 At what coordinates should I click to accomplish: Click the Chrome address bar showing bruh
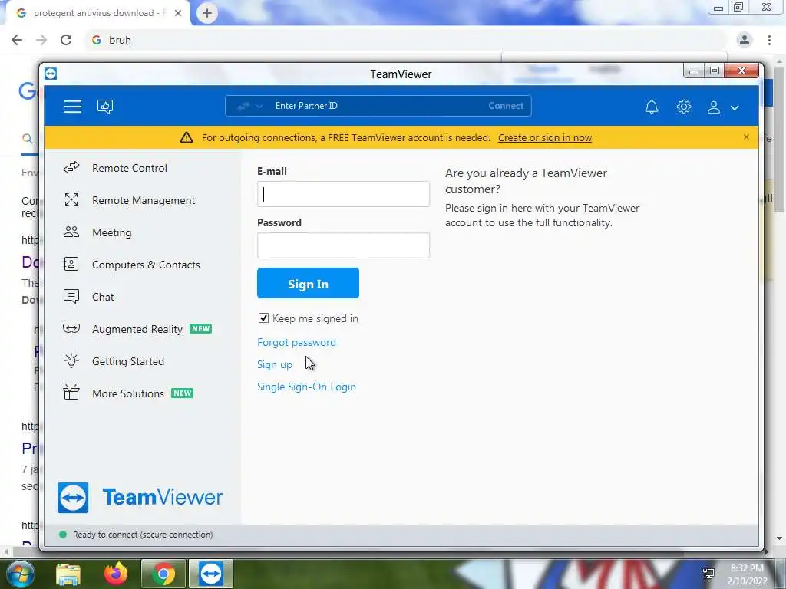pyautogui.click(x=406, y=40)
